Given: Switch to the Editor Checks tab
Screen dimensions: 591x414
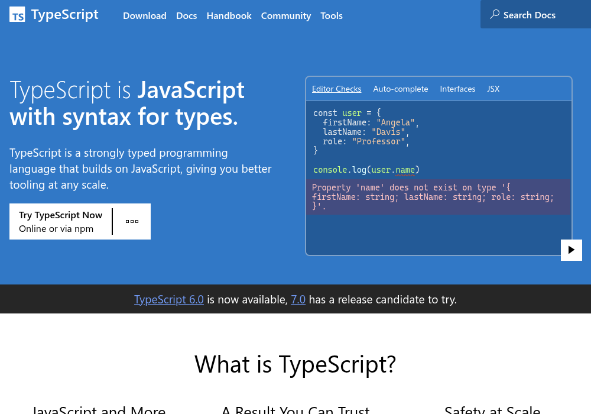Looking at the screenshot, I should coord(337,89).
